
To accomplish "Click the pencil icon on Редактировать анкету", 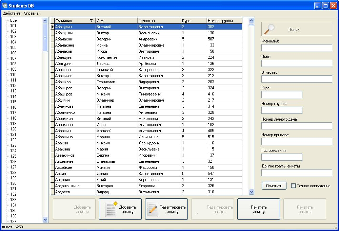I will (x=152, y=209).
